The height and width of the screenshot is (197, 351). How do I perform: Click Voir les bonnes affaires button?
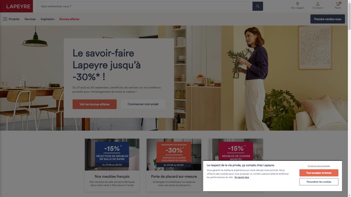pos(94,104)
